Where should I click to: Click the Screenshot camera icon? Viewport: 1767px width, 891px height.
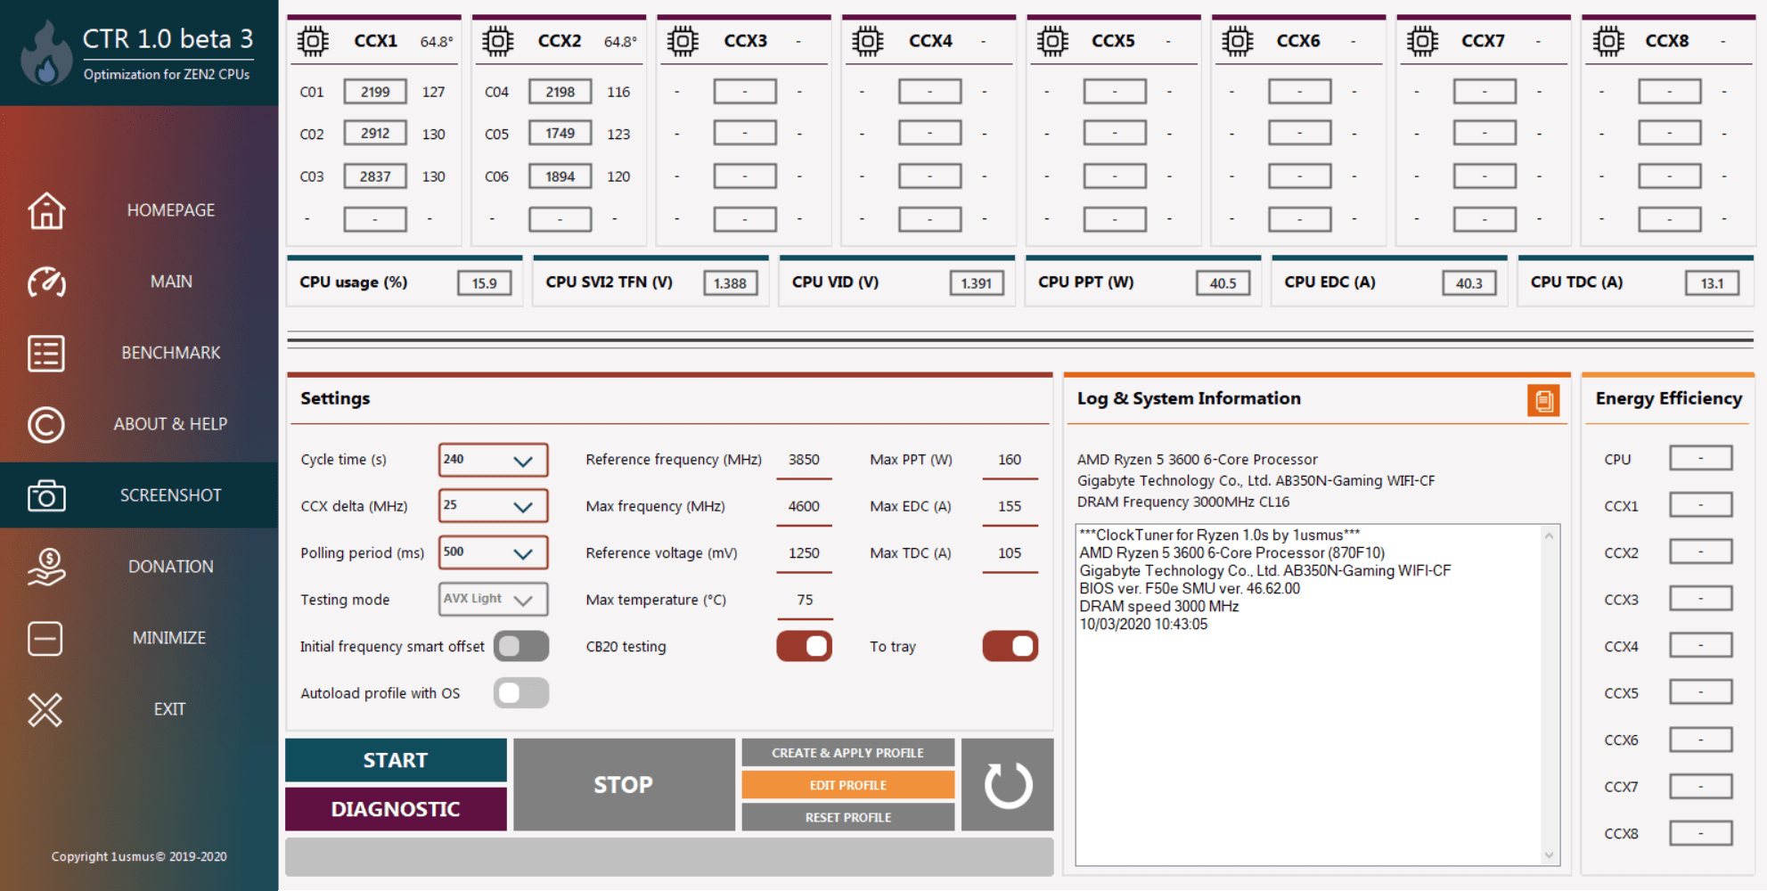pyautogui.click(x=46, y=495)
